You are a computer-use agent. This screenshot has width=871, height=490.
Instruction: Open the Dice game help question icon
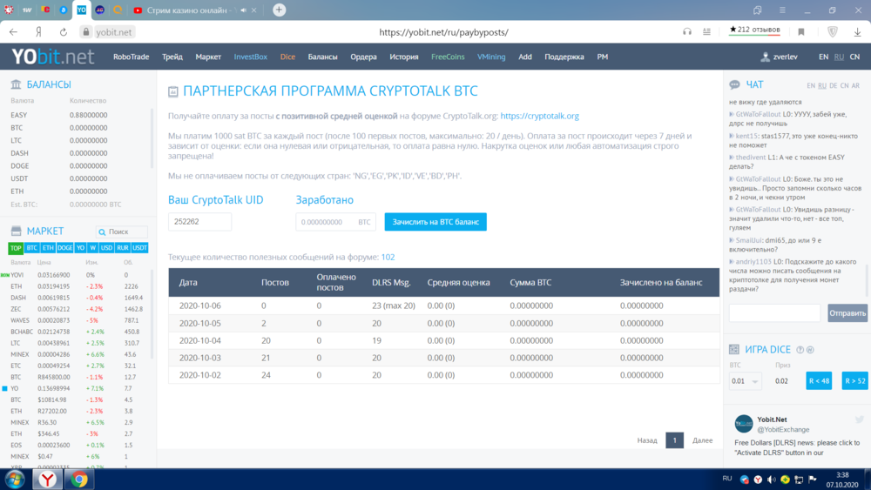[800, 350]
